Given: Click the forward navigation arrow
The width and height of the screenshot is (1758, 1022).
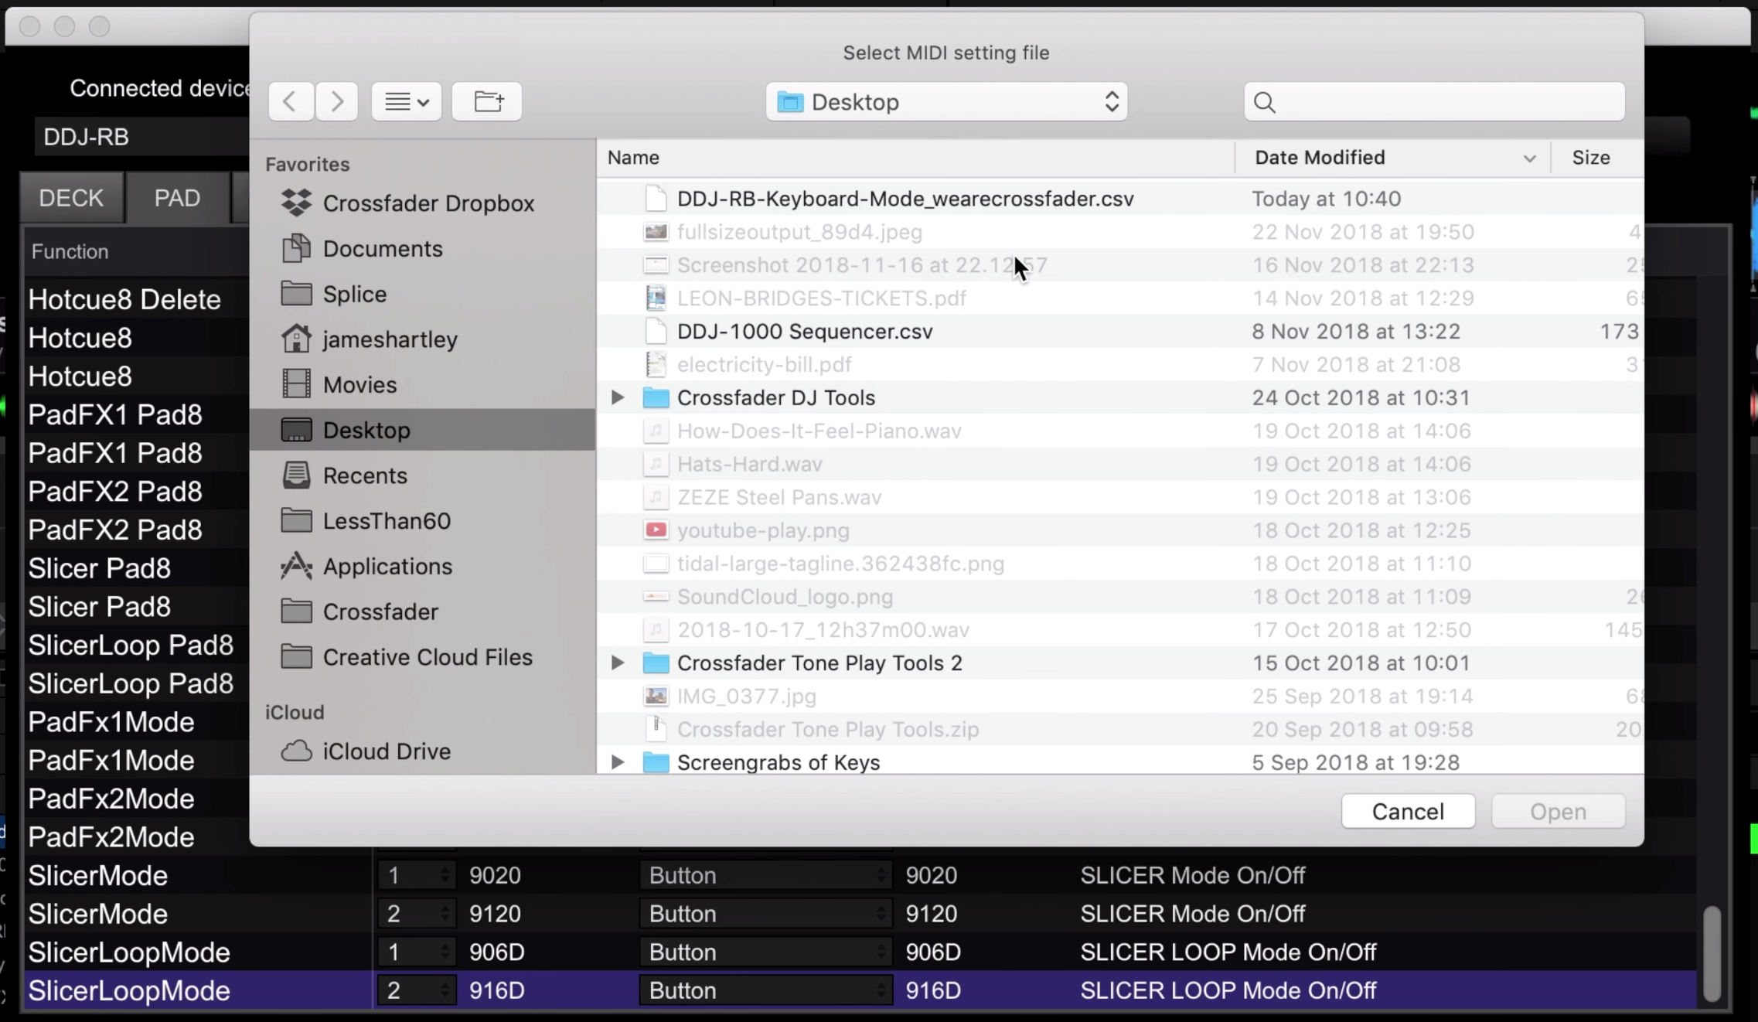Looking at the screenshot, I should point(337,101).
